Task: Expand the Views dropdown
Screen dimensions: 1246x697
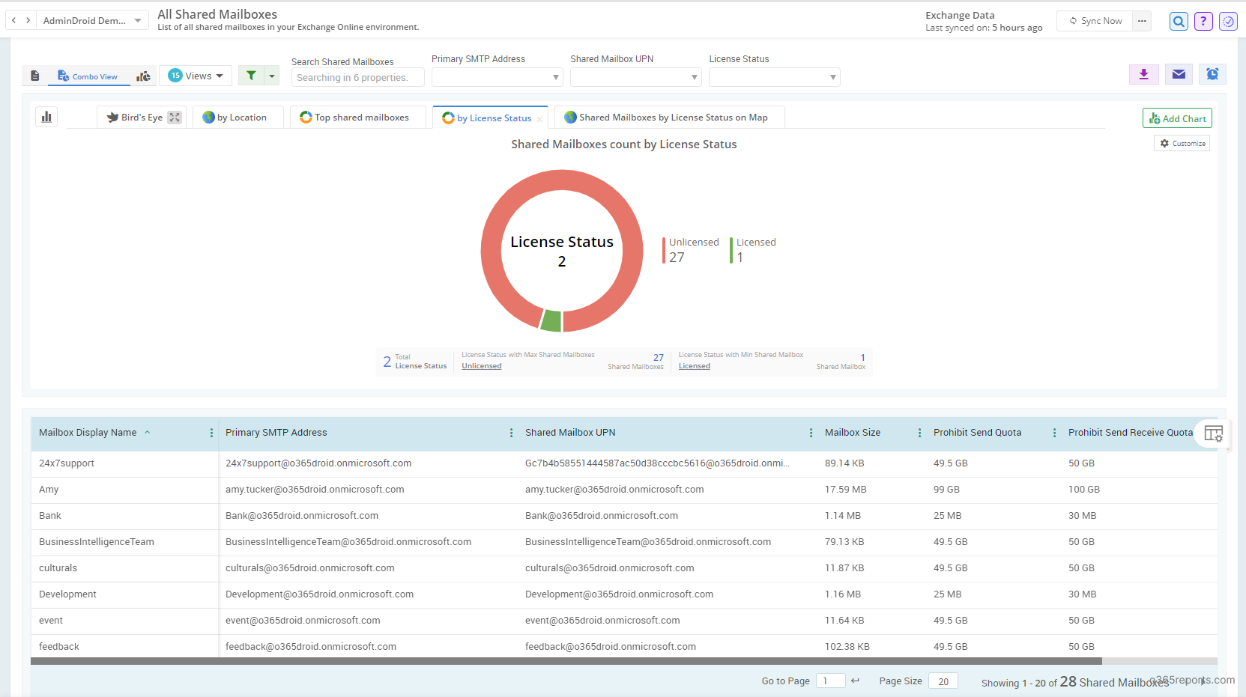Action: (x=196, y=76)
